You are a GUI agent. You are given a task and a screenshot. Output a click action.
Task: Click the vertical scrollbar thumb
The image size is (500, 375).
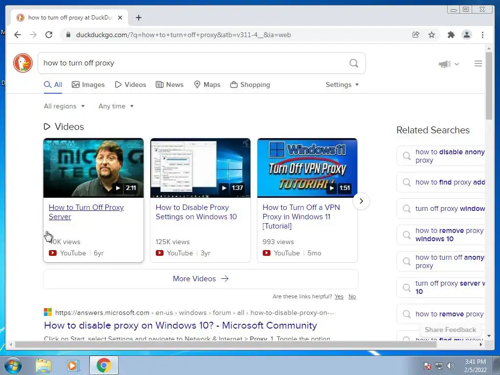coord(489,85)
